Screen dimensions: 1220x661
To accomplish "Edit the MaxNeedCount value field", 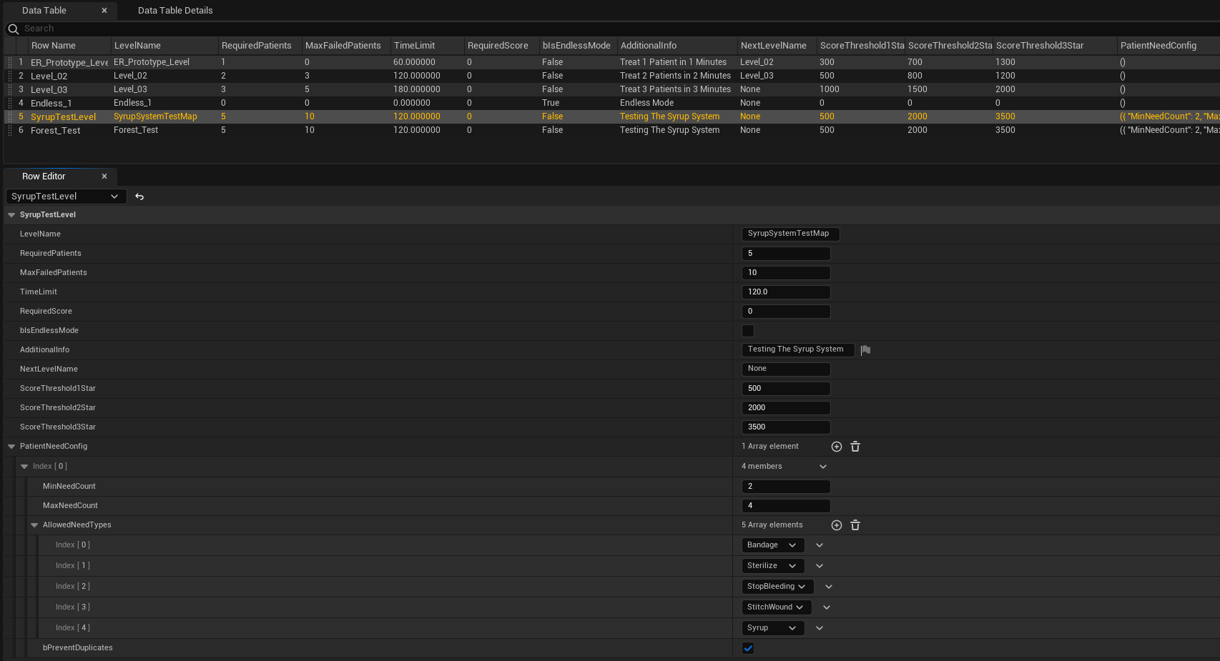I will pos(786,506).
